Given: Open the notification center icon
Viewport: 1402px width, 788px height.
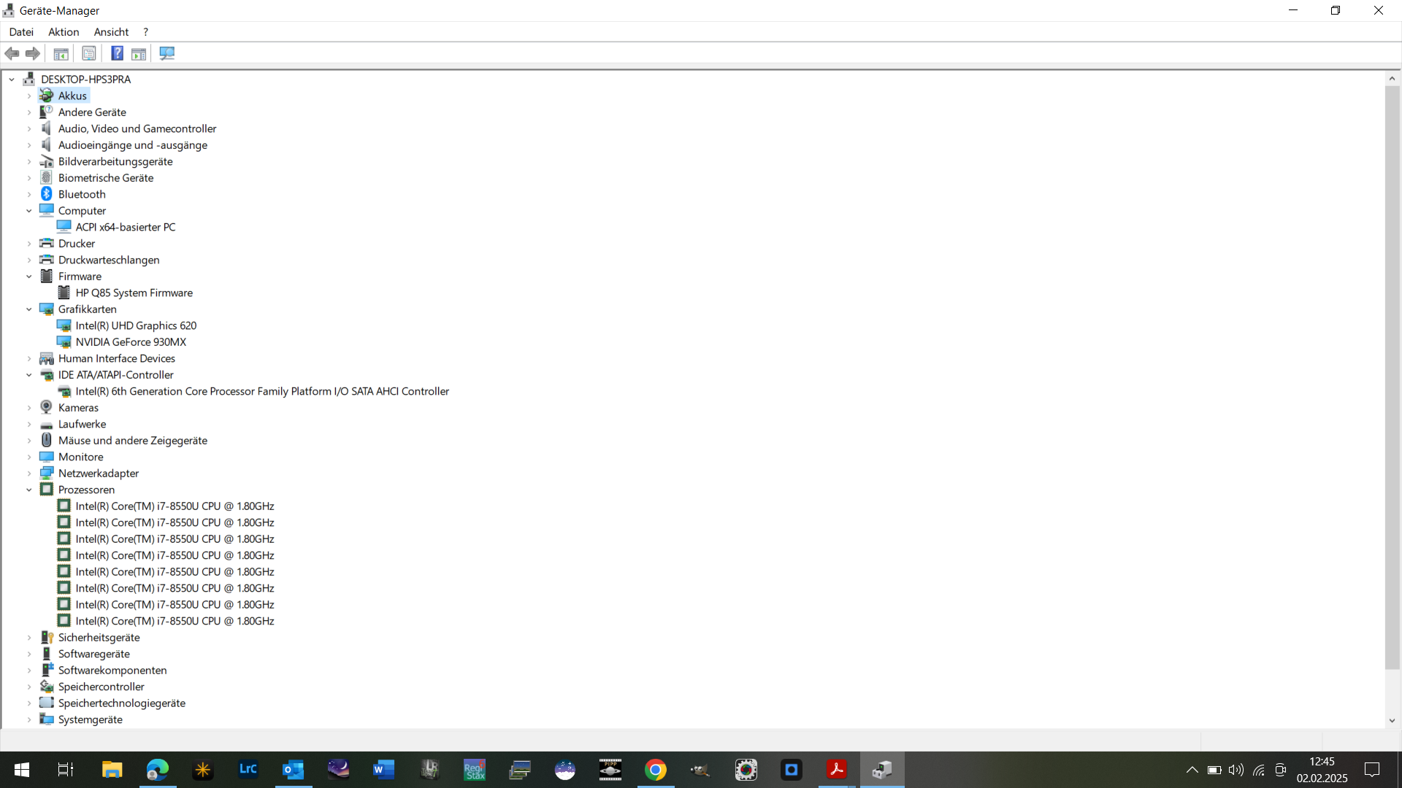Looking at the screenshot, I should (x=1372, y=770).
